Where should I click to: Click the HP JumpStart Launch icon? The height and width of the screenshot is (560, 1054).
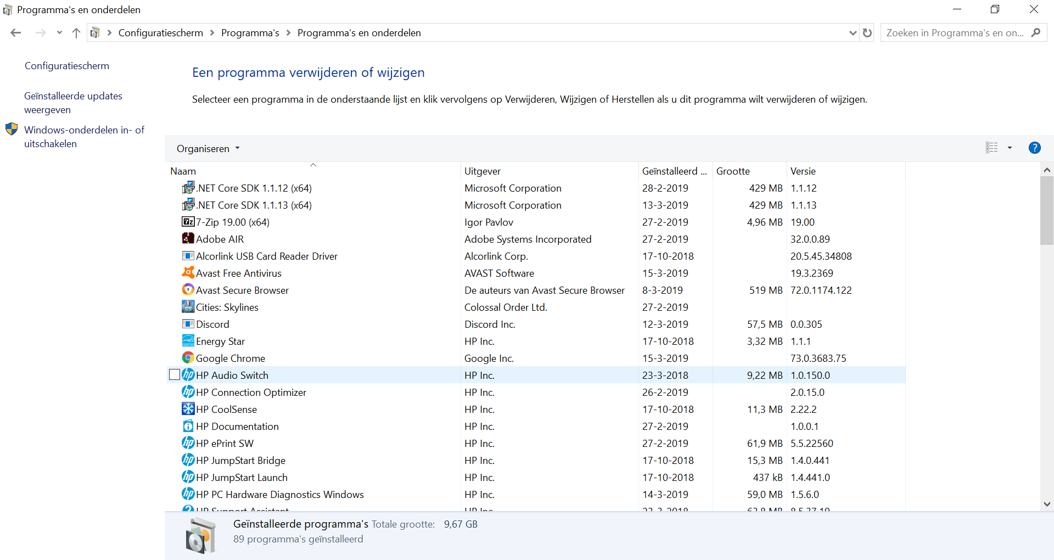click(188, 477)
